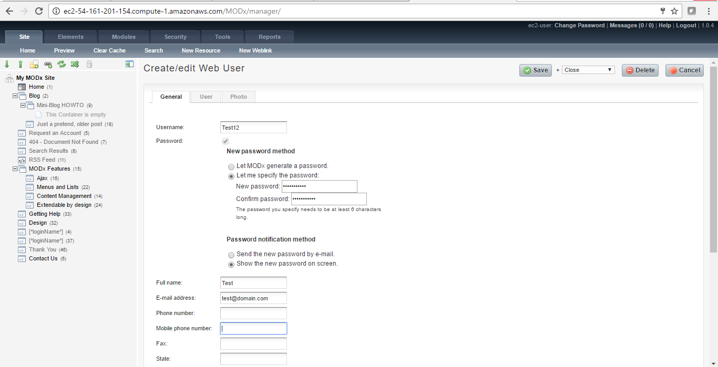Click the Save button
Image resolution: width=718 pixels, height=367 pixels.
click(536, 70)
